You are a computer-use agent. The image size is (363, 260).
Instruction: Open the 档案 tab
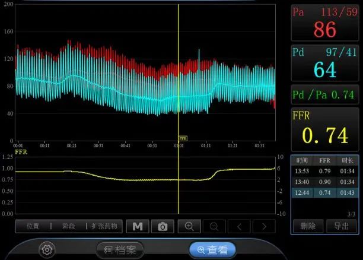121,250
